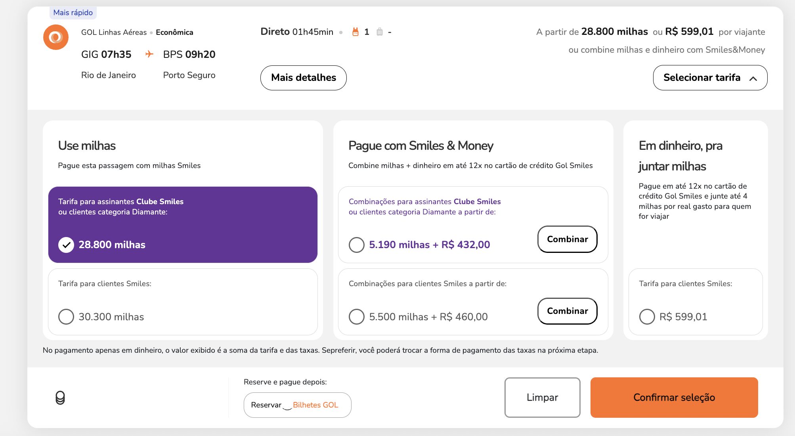
Task: Click the GOL Linhas Aéreas orange logo
Action: coord(56,37)
